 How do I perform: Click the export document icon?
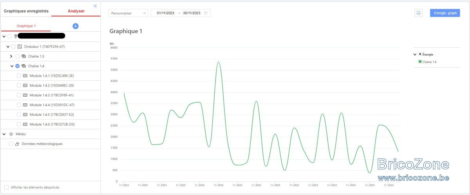418,13
